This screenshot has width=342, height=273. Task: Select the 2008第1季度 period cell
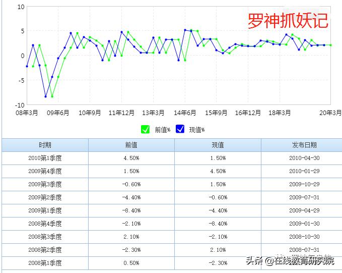pyautogui.click(x=45, y=263)
